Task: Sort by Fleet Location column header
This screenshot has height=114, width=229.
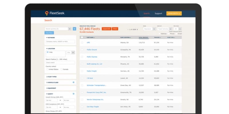Action: point(125,38)
